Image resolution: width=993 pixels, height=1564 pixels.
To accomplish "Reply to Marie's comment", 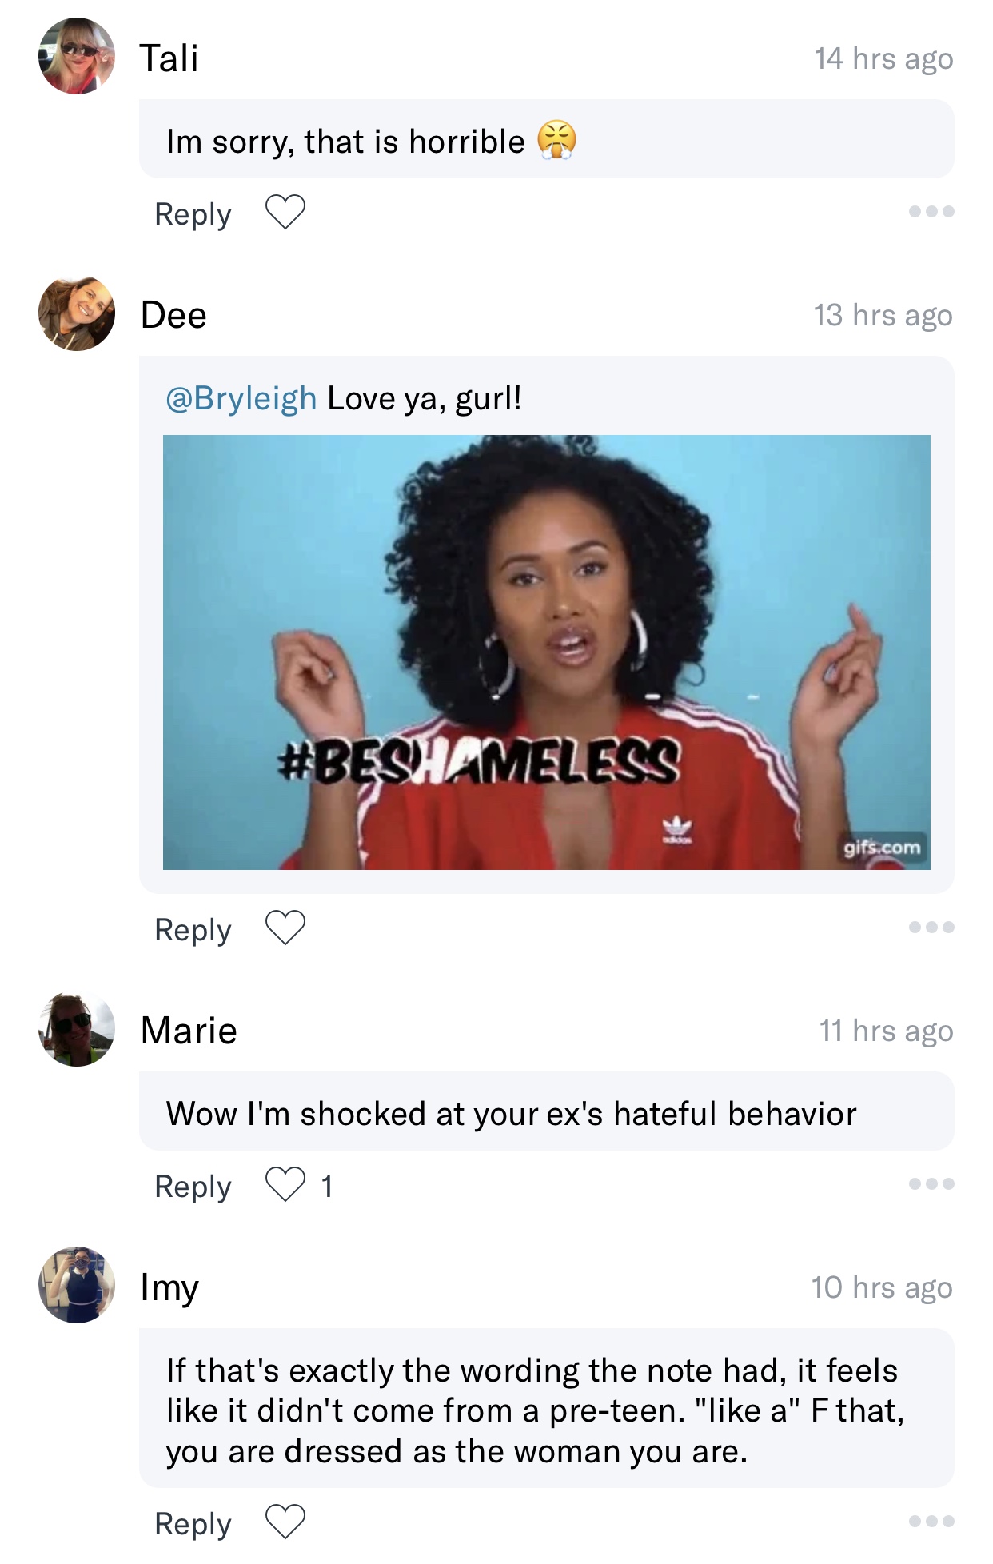I will tap(193, 1187).
